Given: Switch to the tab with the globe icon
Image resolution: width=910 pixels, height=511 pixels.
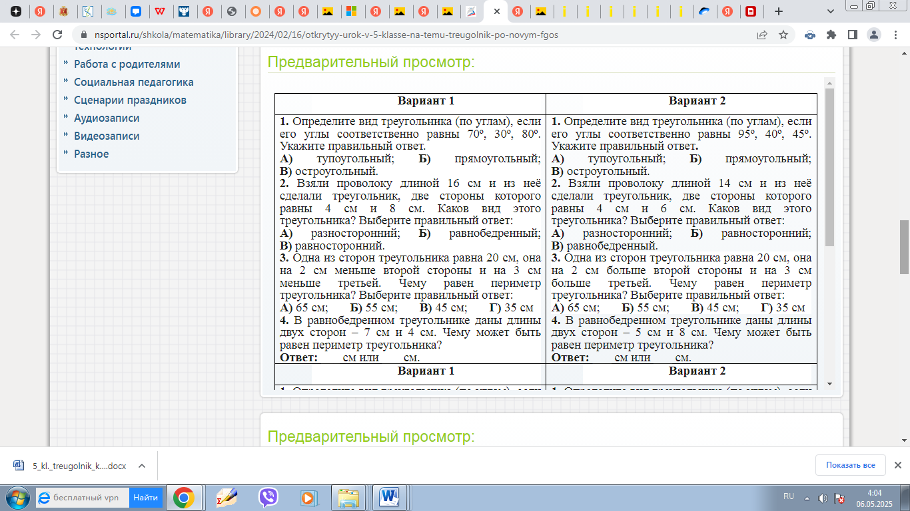Looking at the screenshot, I should pyautogui.click(x=232, y=11).
